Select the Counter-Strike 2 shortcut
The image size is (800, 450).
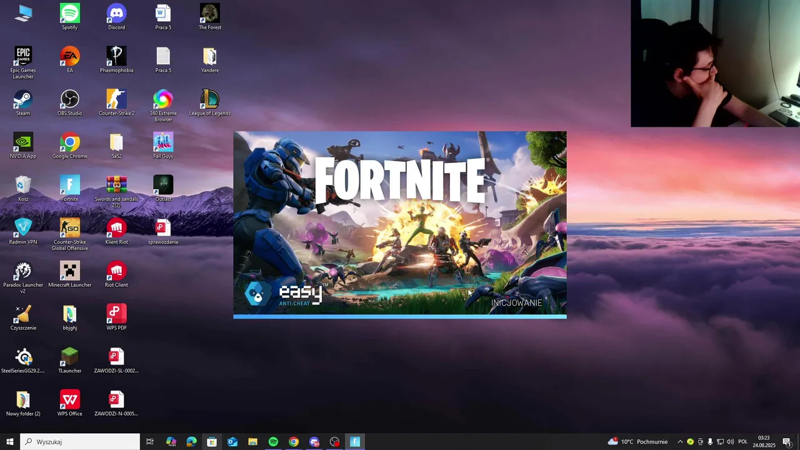116,102
